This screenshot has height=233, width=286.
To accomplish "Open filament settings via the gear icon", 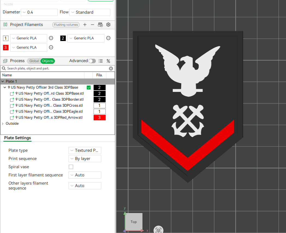I will [x=108, y=25].
